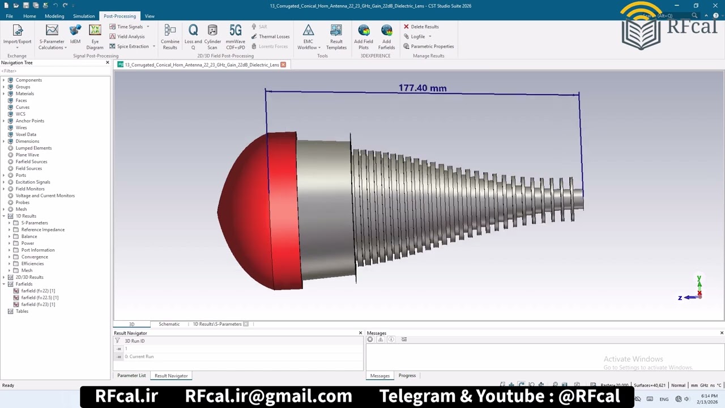Open mmWave CDF+sPD tool
Screen dimensions: 725x408
coord(236,36)
